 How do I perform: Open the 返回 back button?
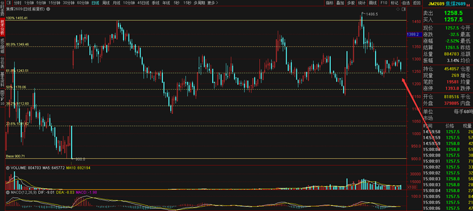[417, 3]
